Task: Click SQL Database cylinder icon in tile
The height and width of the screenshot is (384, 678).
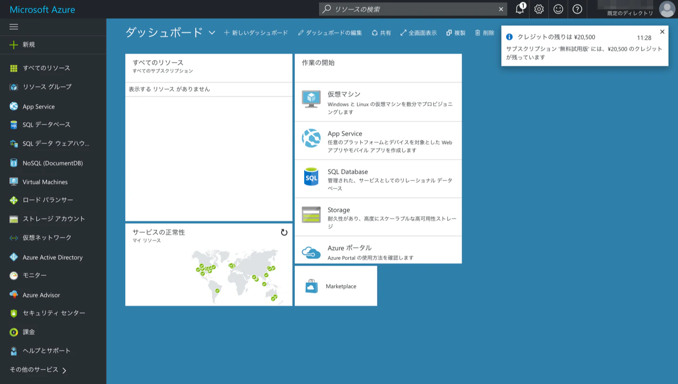Action: (x=311, y=177)
